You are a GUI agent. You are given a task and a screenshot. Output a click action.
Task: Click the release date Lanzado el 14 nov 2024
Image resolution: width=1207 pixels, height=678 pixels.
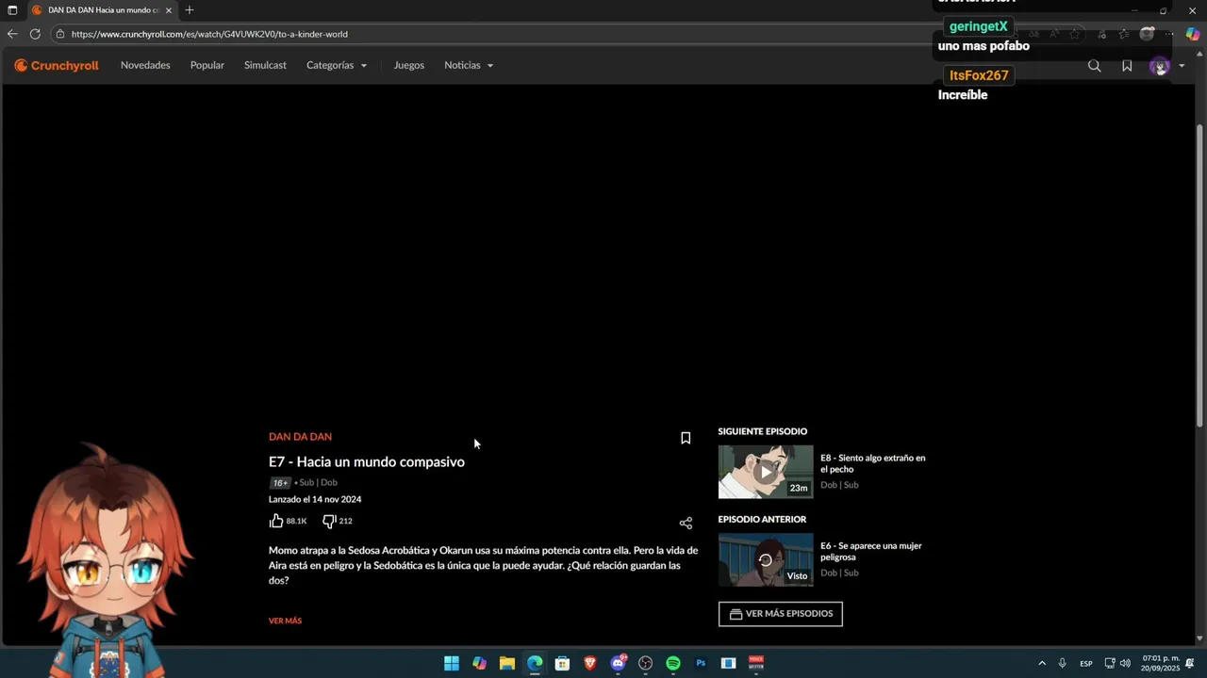[315, 499]
